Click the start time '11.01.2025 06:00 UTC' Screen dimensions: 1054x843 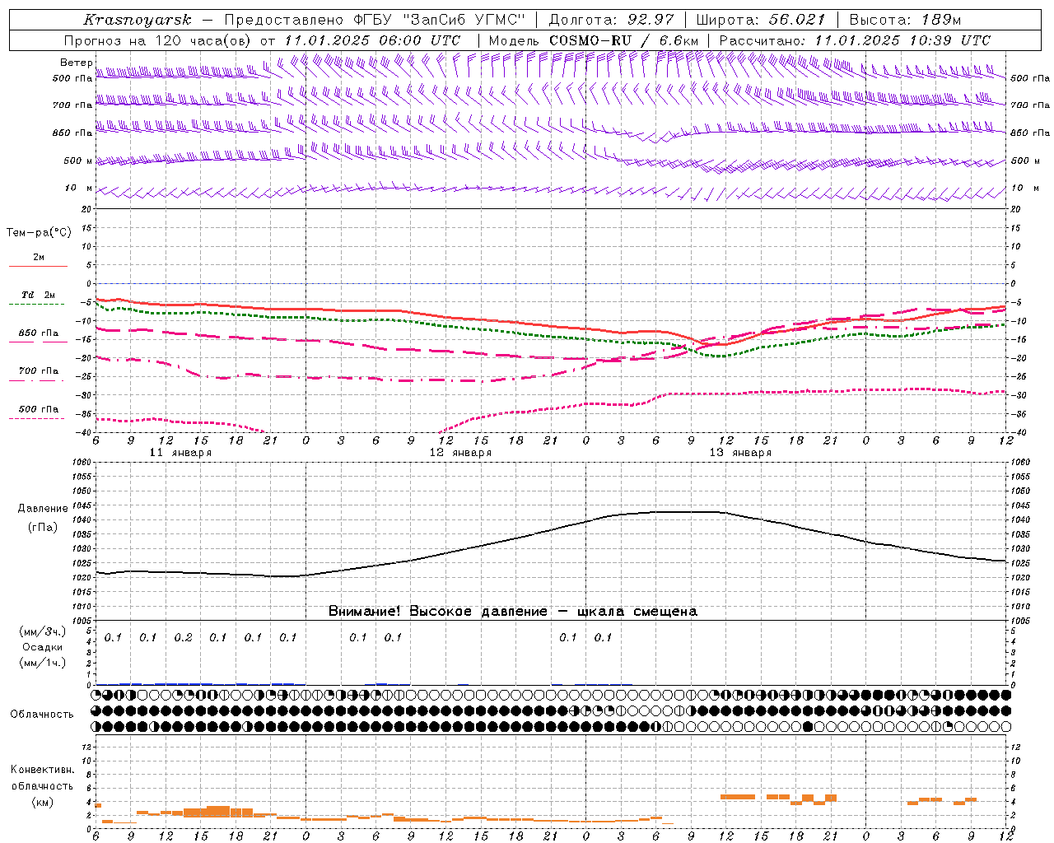372,40
